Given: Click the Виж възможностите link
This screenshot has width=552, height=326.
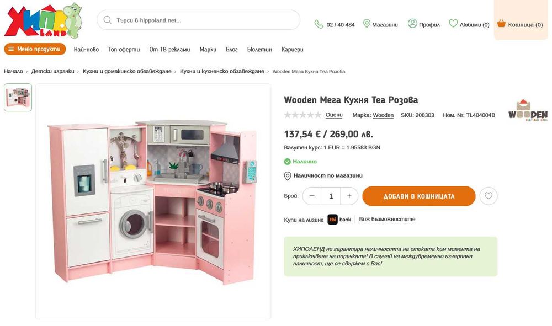Looking at the screenshot, I should click(387, 220).
